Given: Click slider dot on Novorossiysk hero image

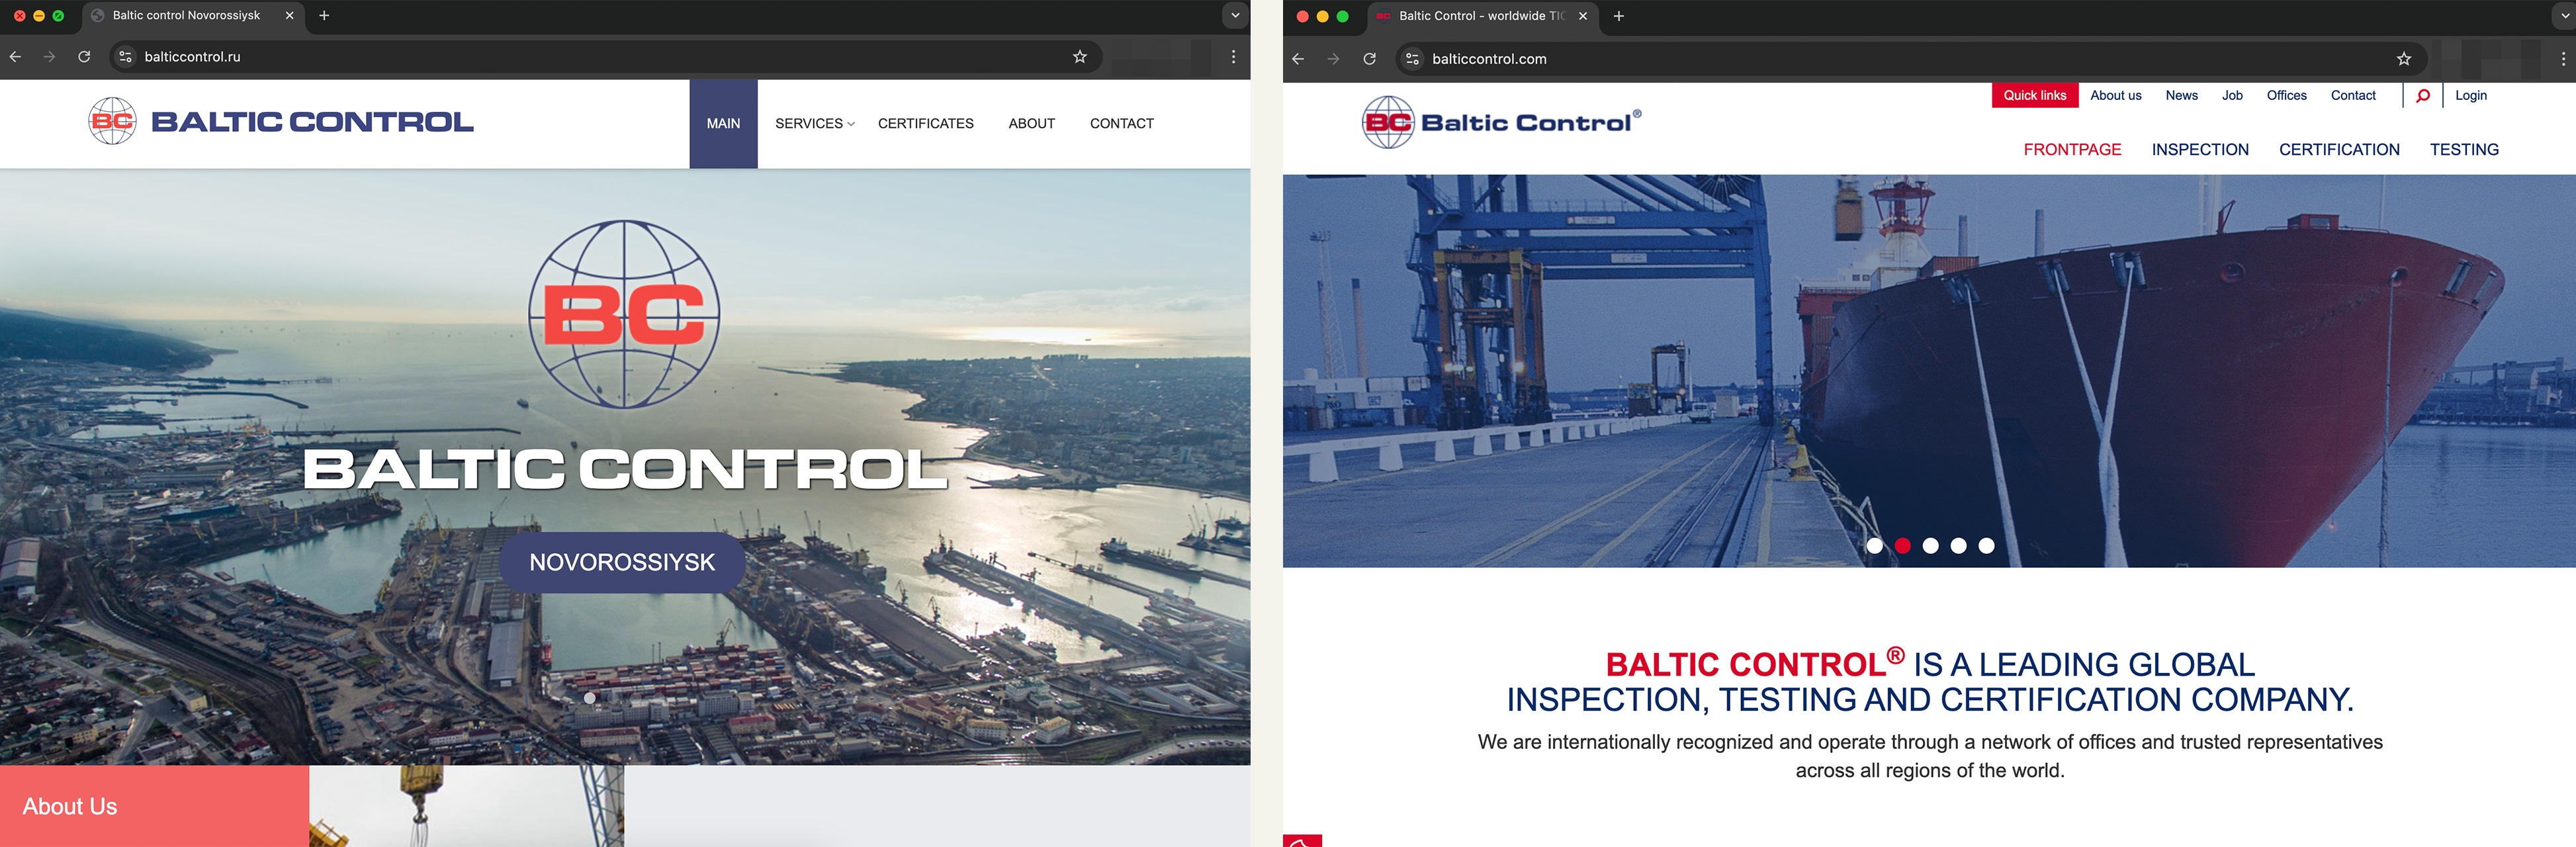Looking at the screenshot, I should tap(590, 698).
